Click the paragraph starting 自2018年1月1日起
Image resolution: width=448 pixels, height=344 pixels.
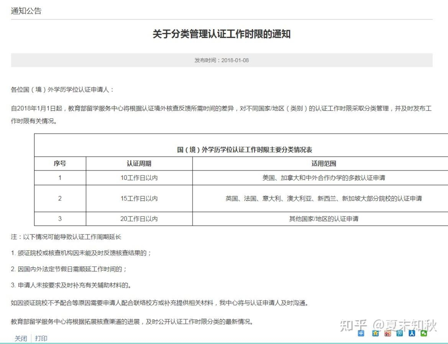[x=221, y=115]
